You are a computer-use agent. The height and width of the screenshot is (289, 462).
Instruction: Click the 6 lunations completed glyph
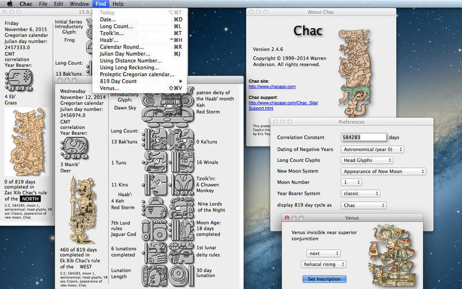point(155,253)
